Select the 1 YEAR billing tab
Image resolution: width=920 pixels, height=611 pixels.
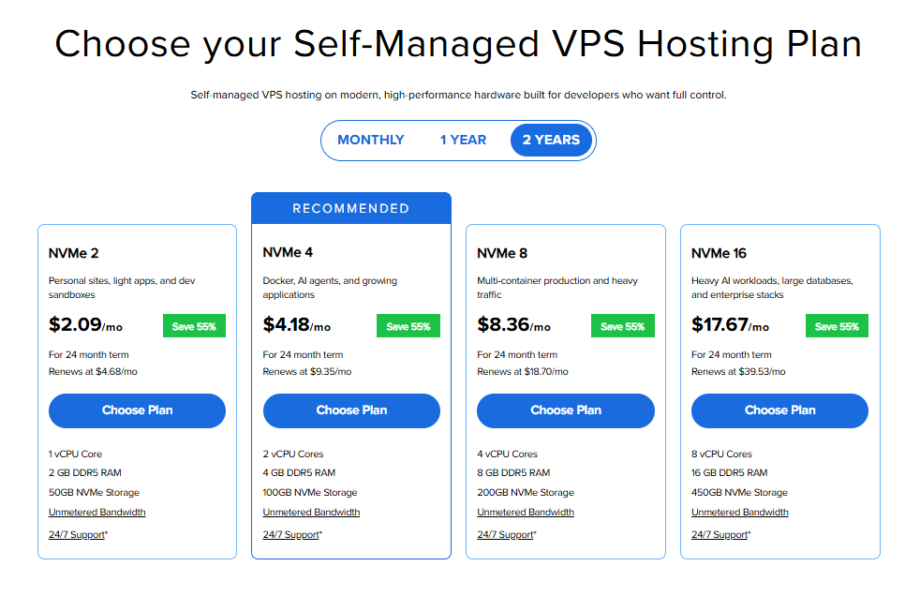pyautogui.click(x=463, y=140)
